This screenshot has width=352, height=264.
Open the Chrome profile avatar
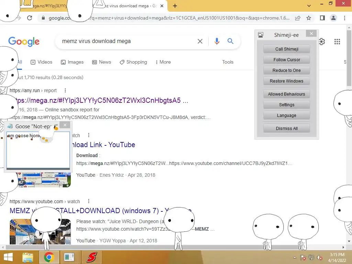pyautogui.click(x=333, y=18)
